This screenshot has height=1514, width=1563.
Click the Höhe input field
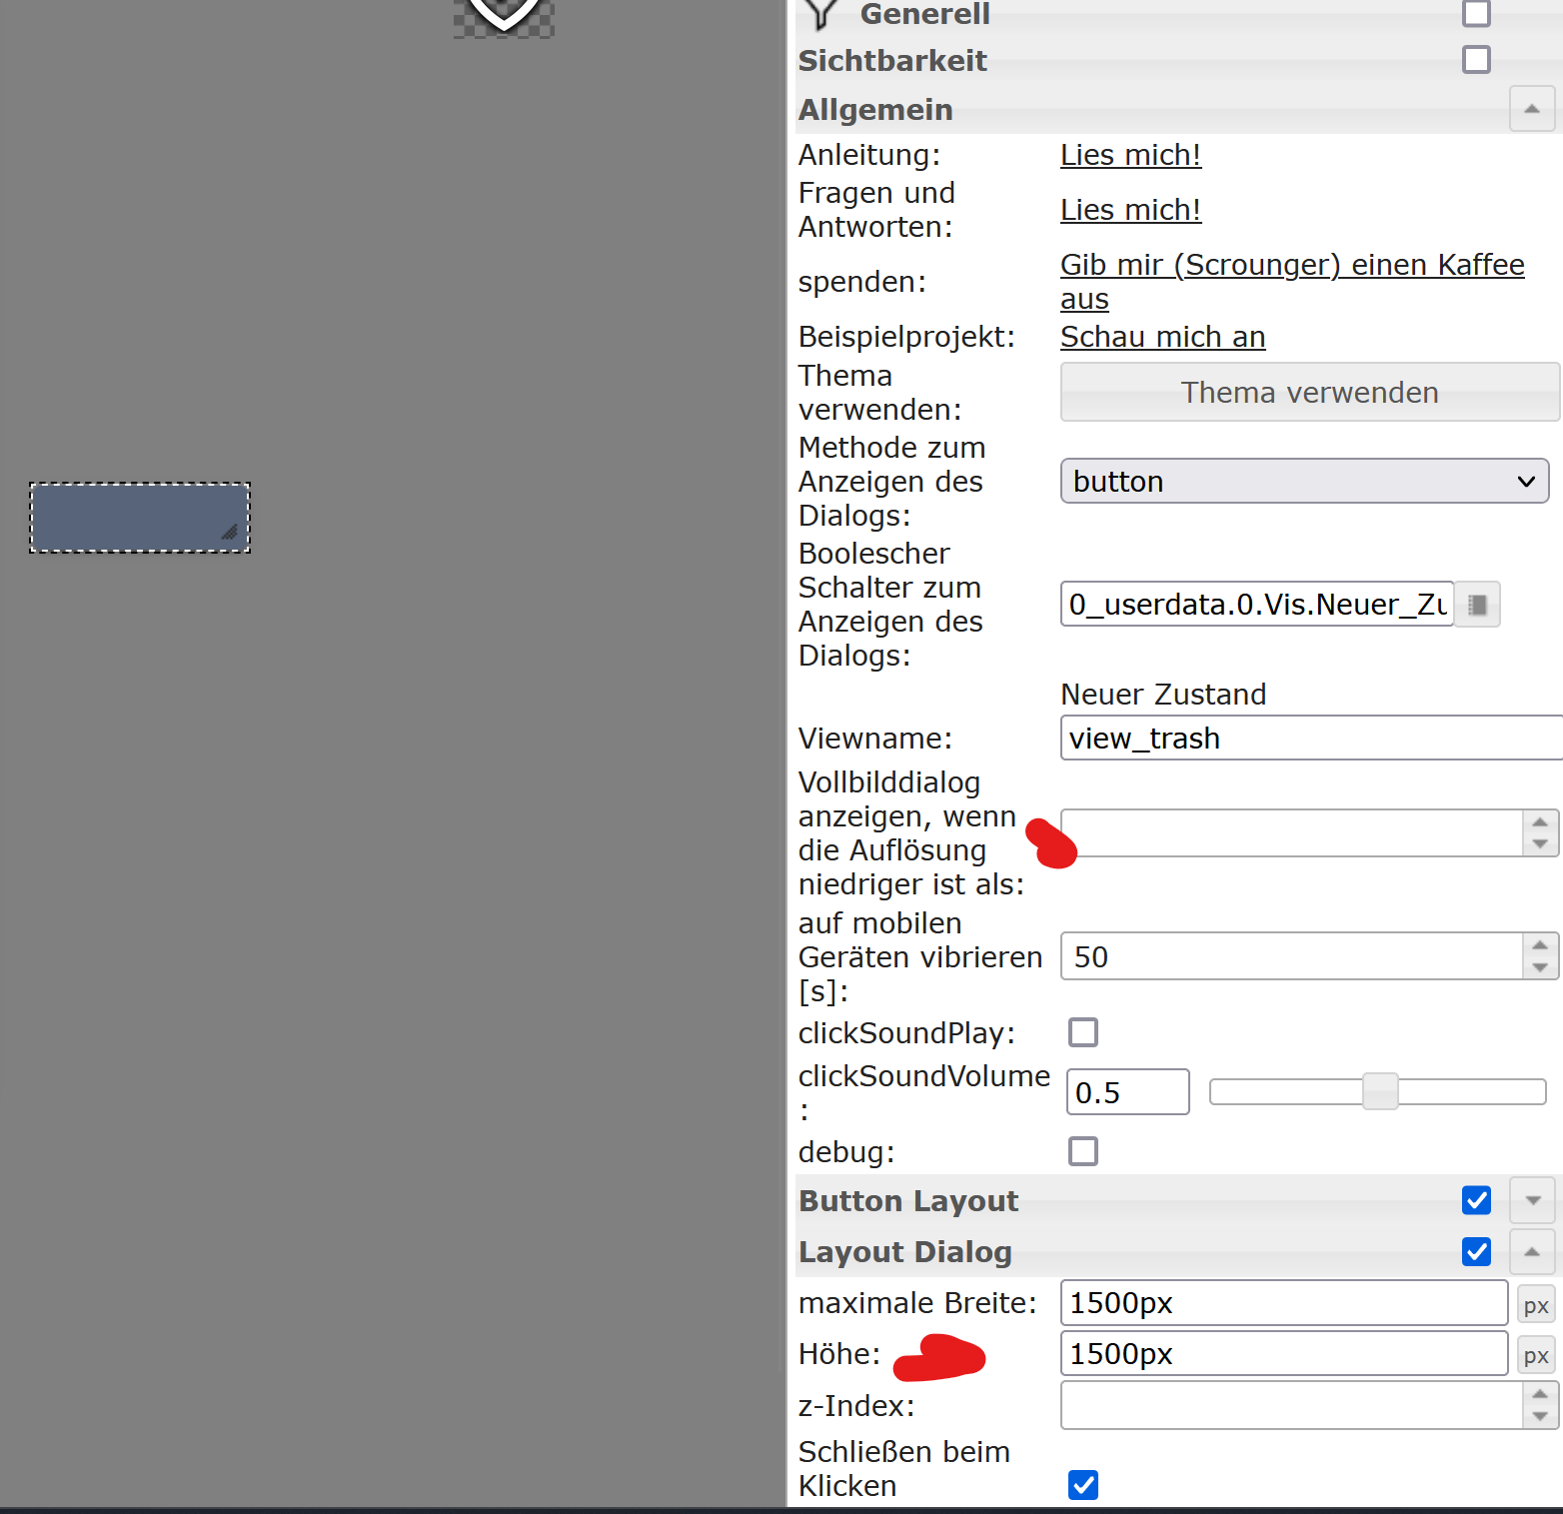point(1284,1354)
